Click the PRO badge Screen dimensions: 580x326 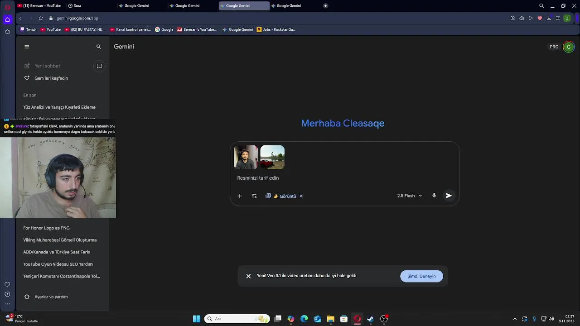click(x=554, y=47)
